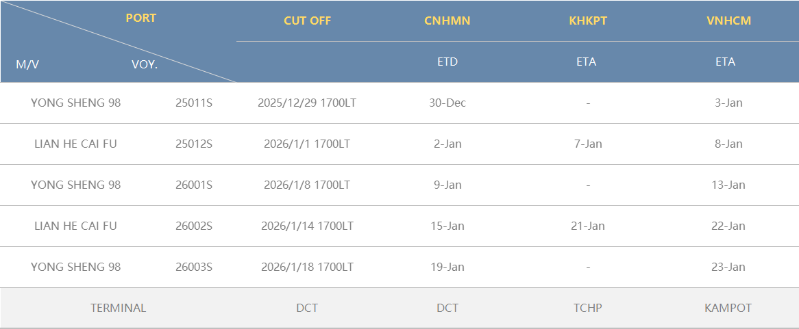Click cut off time 2026/1/14 1700LT

coord(307,226)
